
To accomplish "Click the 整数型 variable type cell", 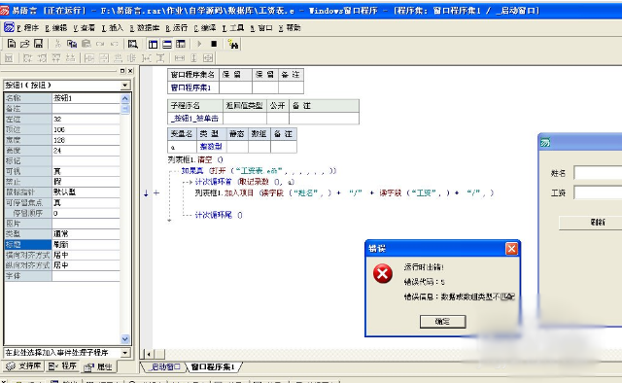I will (212, 147).
